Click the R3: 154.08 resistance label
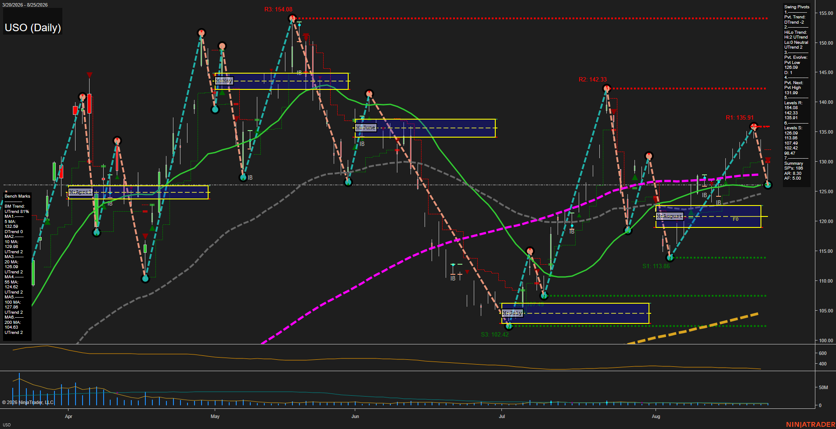Viewport: 836px width, 429px height. pyautogui.click(x=278, y=9)
